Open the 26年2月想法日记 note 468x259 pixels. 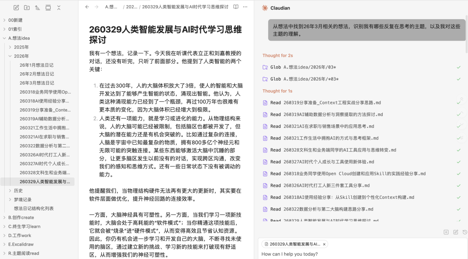coord(37,74)
